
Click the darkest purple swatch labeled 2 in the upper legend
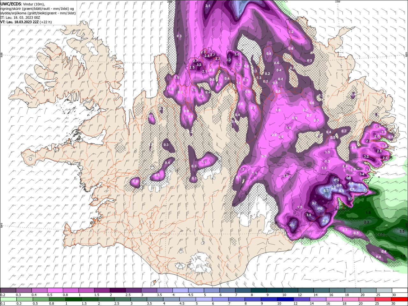coord(118,290)
